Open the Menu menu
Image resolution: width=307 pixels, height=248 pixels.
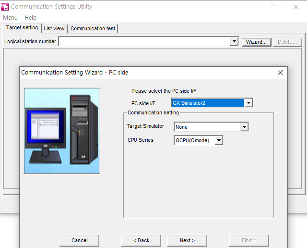[11, 18]
